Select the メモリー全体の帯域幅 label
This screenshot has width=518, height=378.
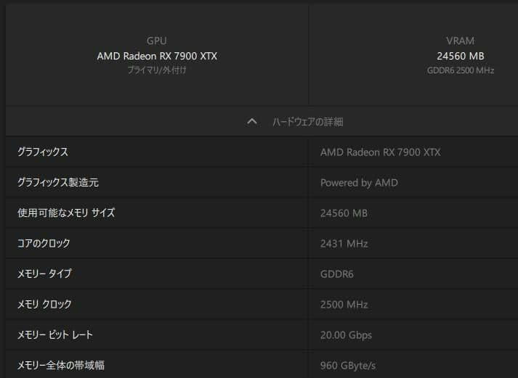[61, 365]
